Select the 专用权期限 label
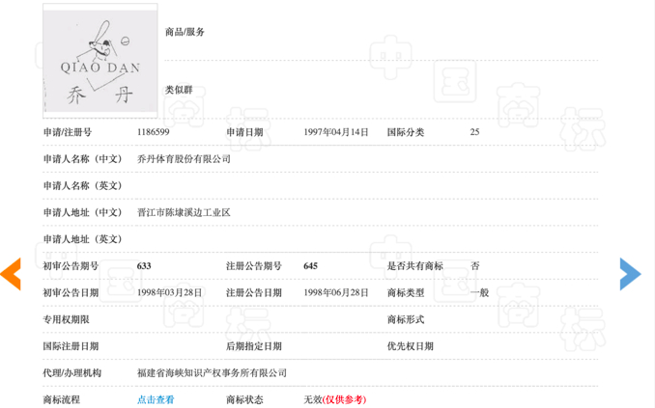The width and height of the screenshot is (655, 408). tap(66, 319)
